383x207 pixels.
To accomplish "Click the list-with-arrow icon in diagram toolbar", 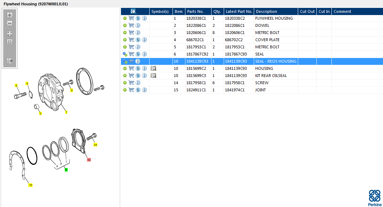I will pyautogui.click(x=10, y=61).
